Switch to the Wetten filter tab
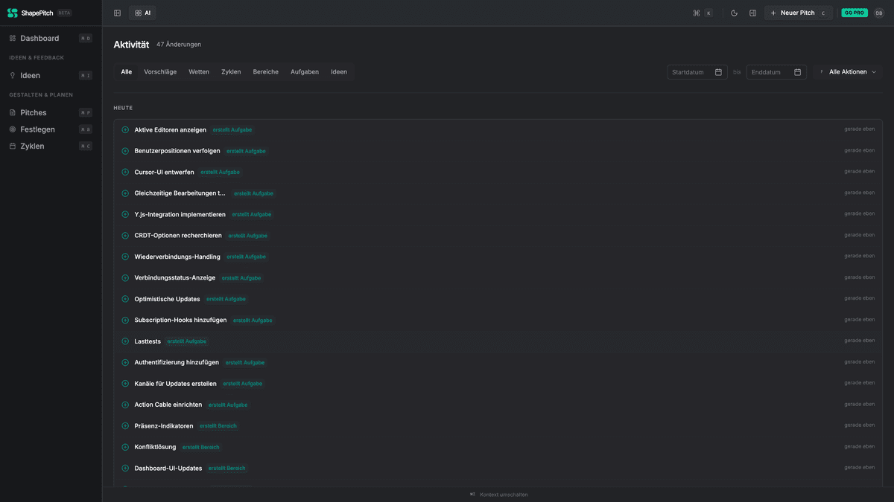Viewport: 894px width, 502px height. (199, 71)
